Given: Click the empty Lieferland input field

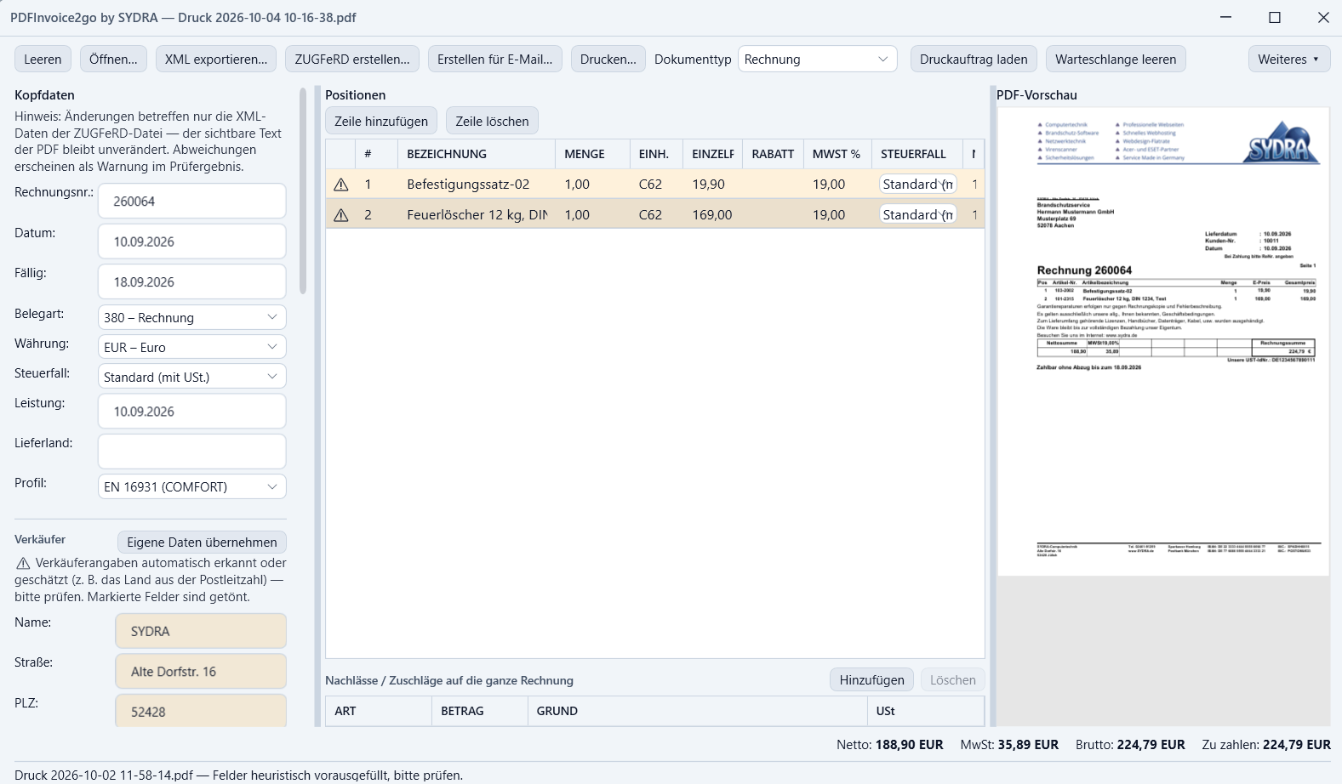Looking at the screenshot, I should point(192,452).
